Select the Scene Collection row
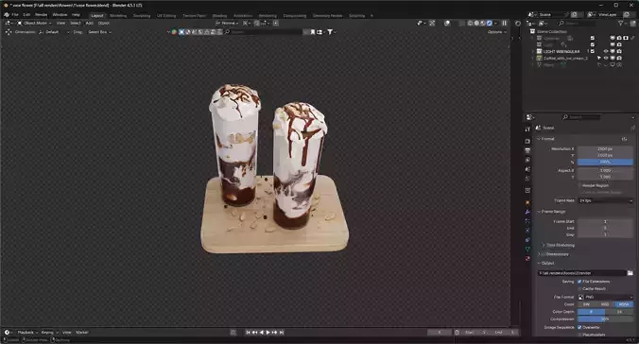The height and width of the screenshot is (344, 639). coord(552,31)
